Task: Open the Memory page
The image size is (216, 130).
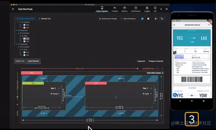Action: pyautogui.click(x=125, y=9)
